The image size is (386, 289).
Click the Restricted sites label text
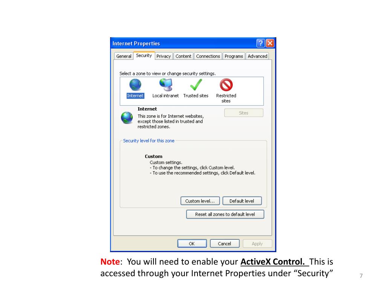[226, 98]
